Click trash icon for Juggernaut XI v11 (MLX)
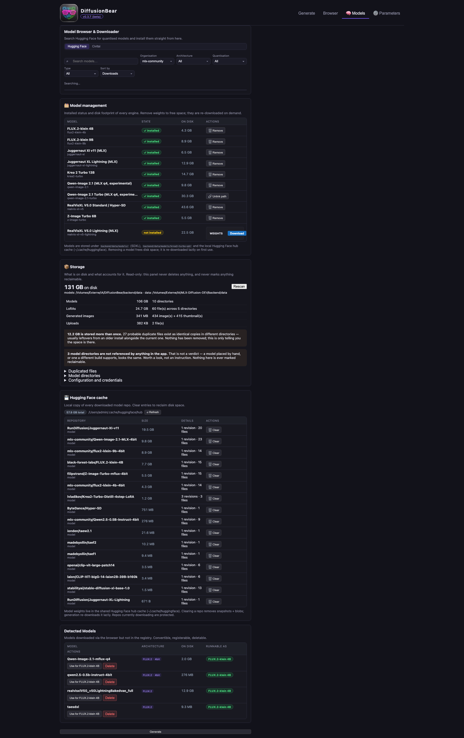The height and width of the screenshot is (738, 464). [210, 152]
